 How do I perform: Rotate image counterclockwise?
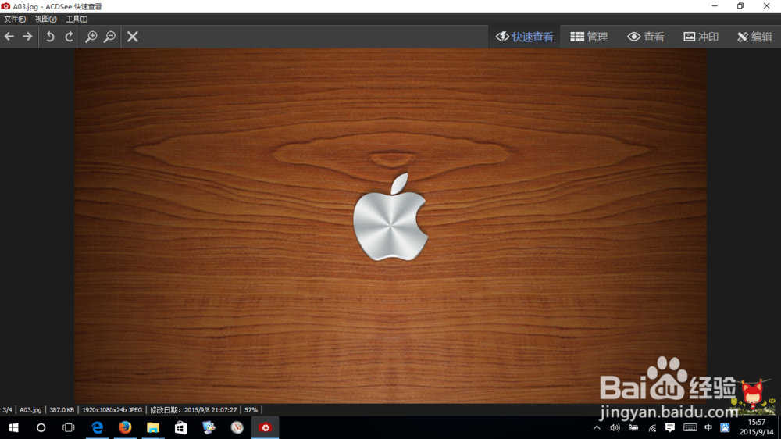point(50,37)
